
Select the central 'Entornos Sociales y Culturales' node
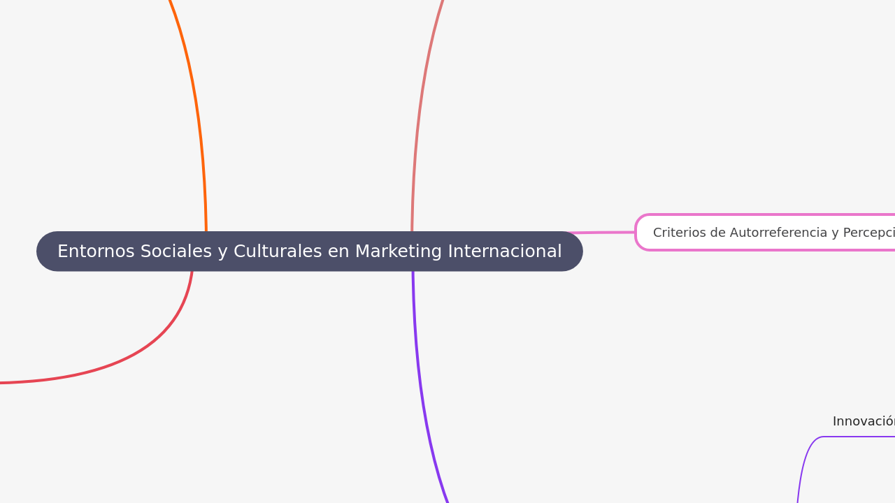click(x=309, y=251)
